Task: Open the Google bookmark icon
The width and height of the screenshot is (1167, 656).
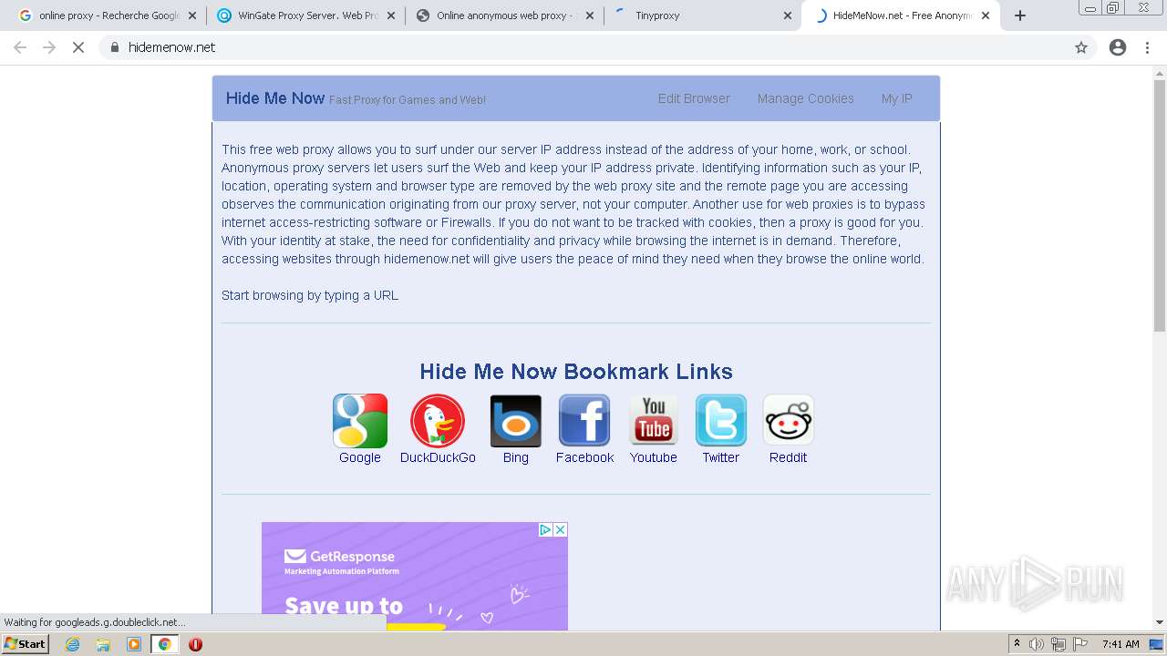Action: [x=360, y=421]
